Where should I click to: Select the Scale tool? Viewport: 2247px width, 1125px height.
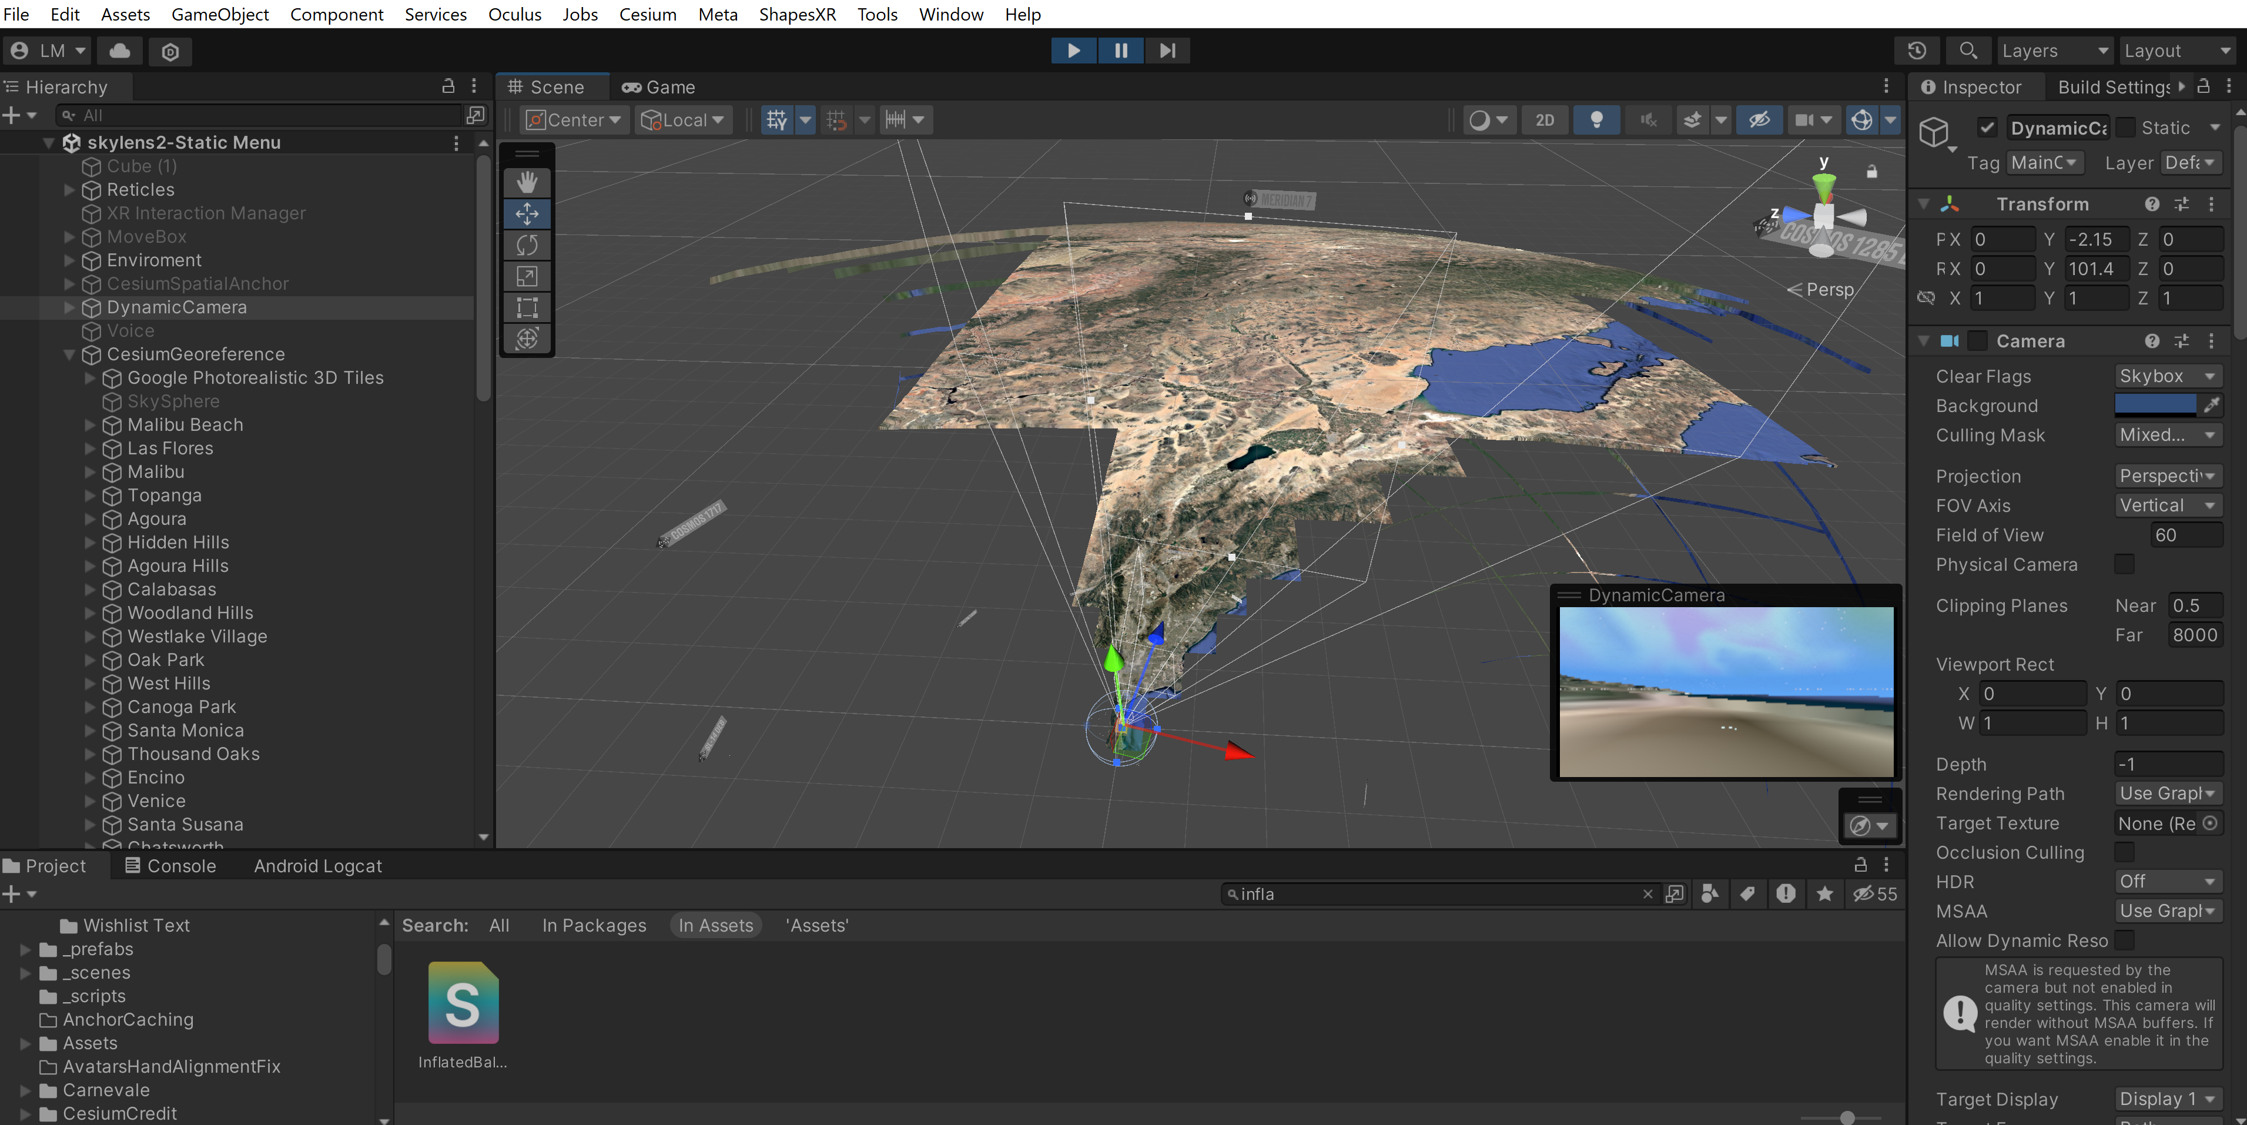(x=527, y=276)
